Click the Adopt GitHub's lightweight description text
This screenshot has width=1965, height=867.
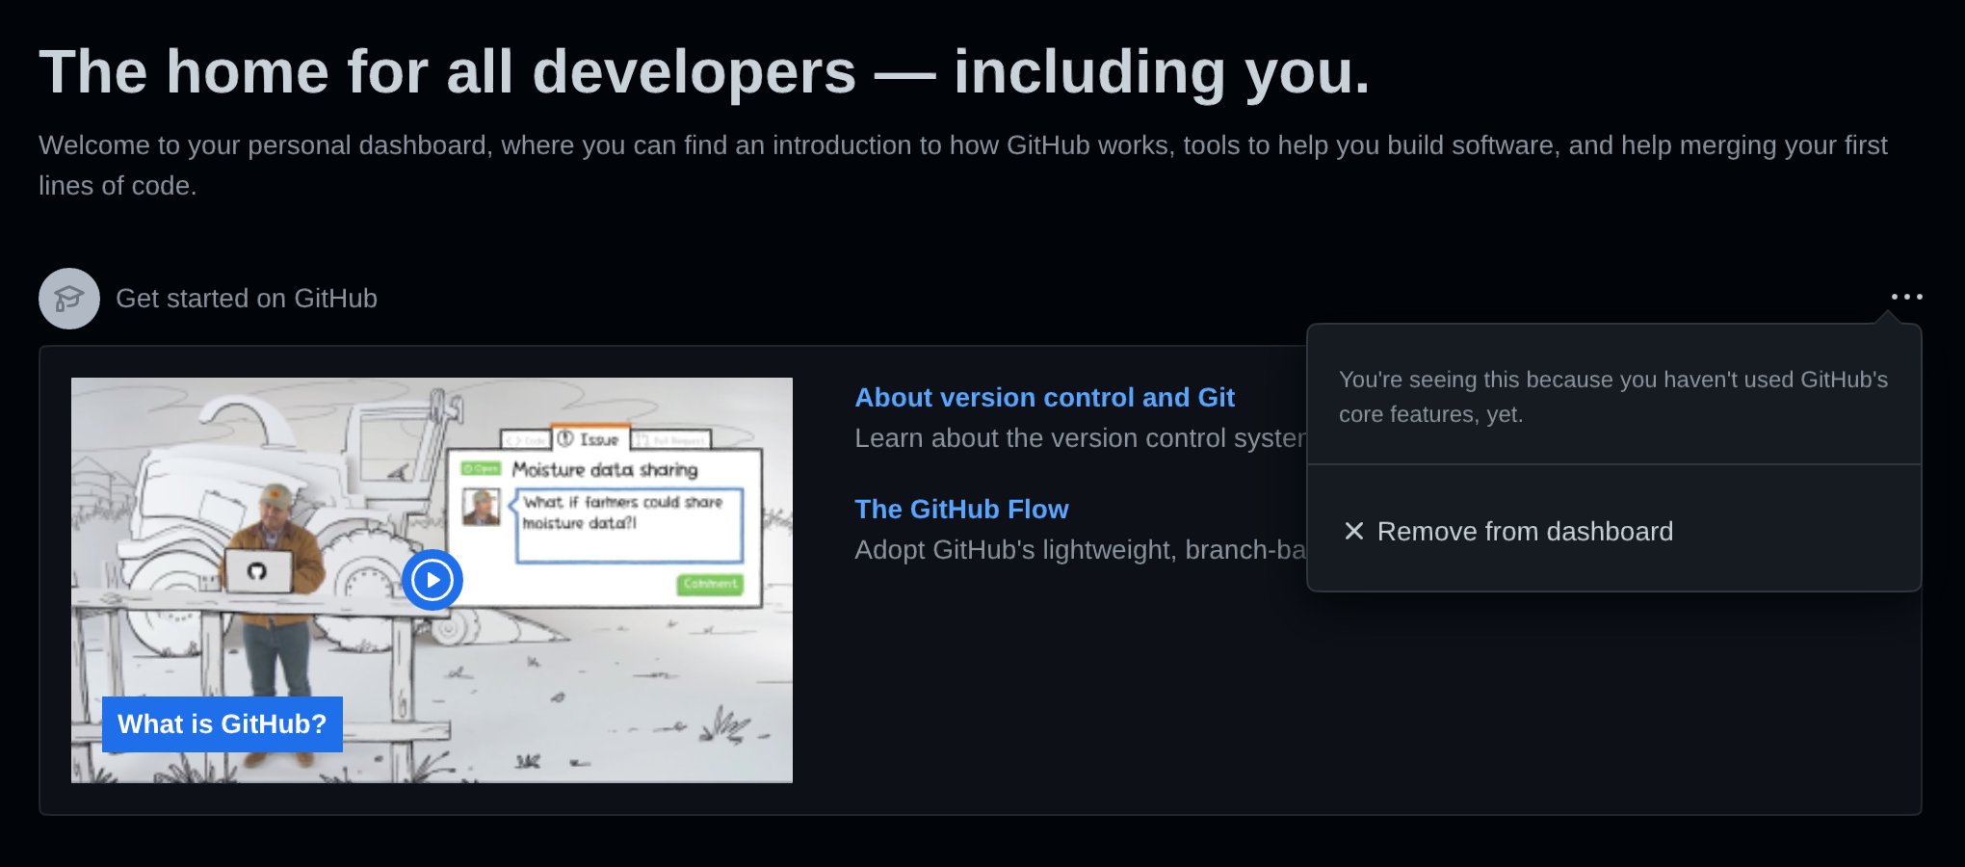pos(1081,550)
